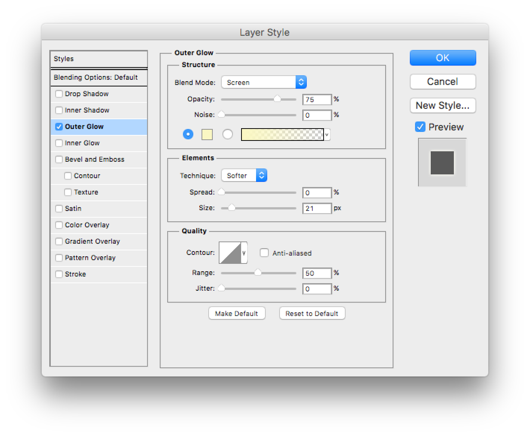The width and height of the screenshot is (530, 436).
Task: Click the New Style... button
Action: [x=443, y=105]
